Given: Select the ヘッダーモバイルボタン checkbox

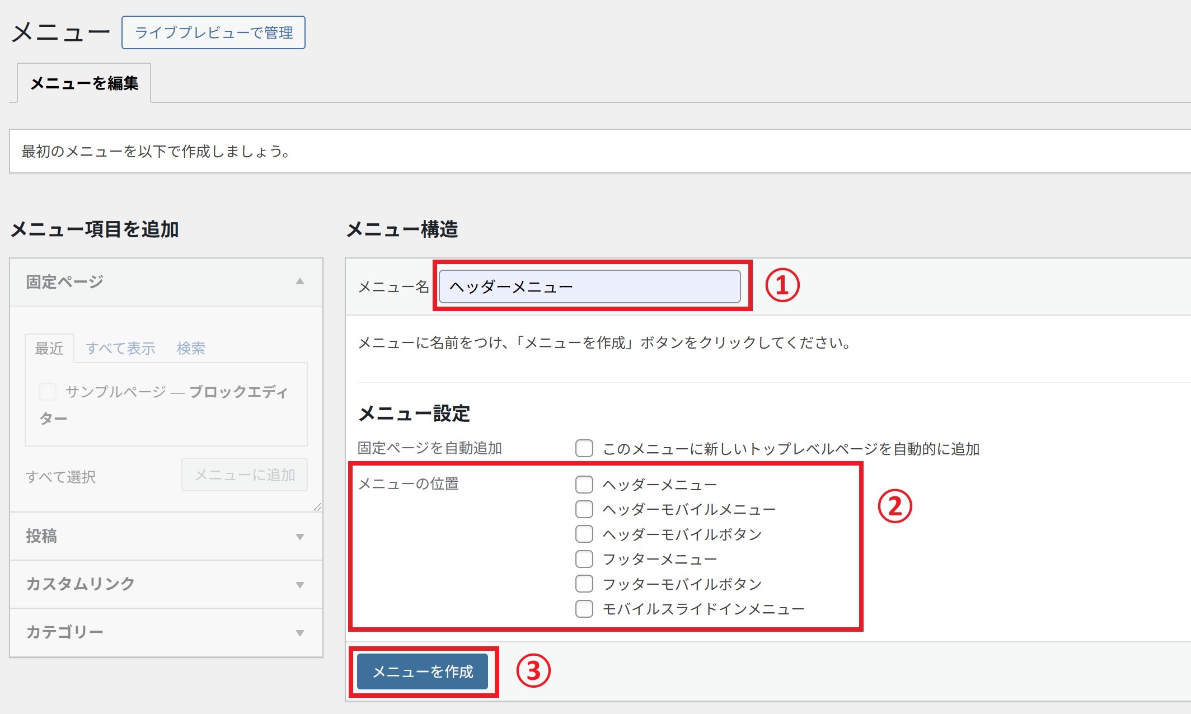Looking at the screenshot, I should coord(584,534).
